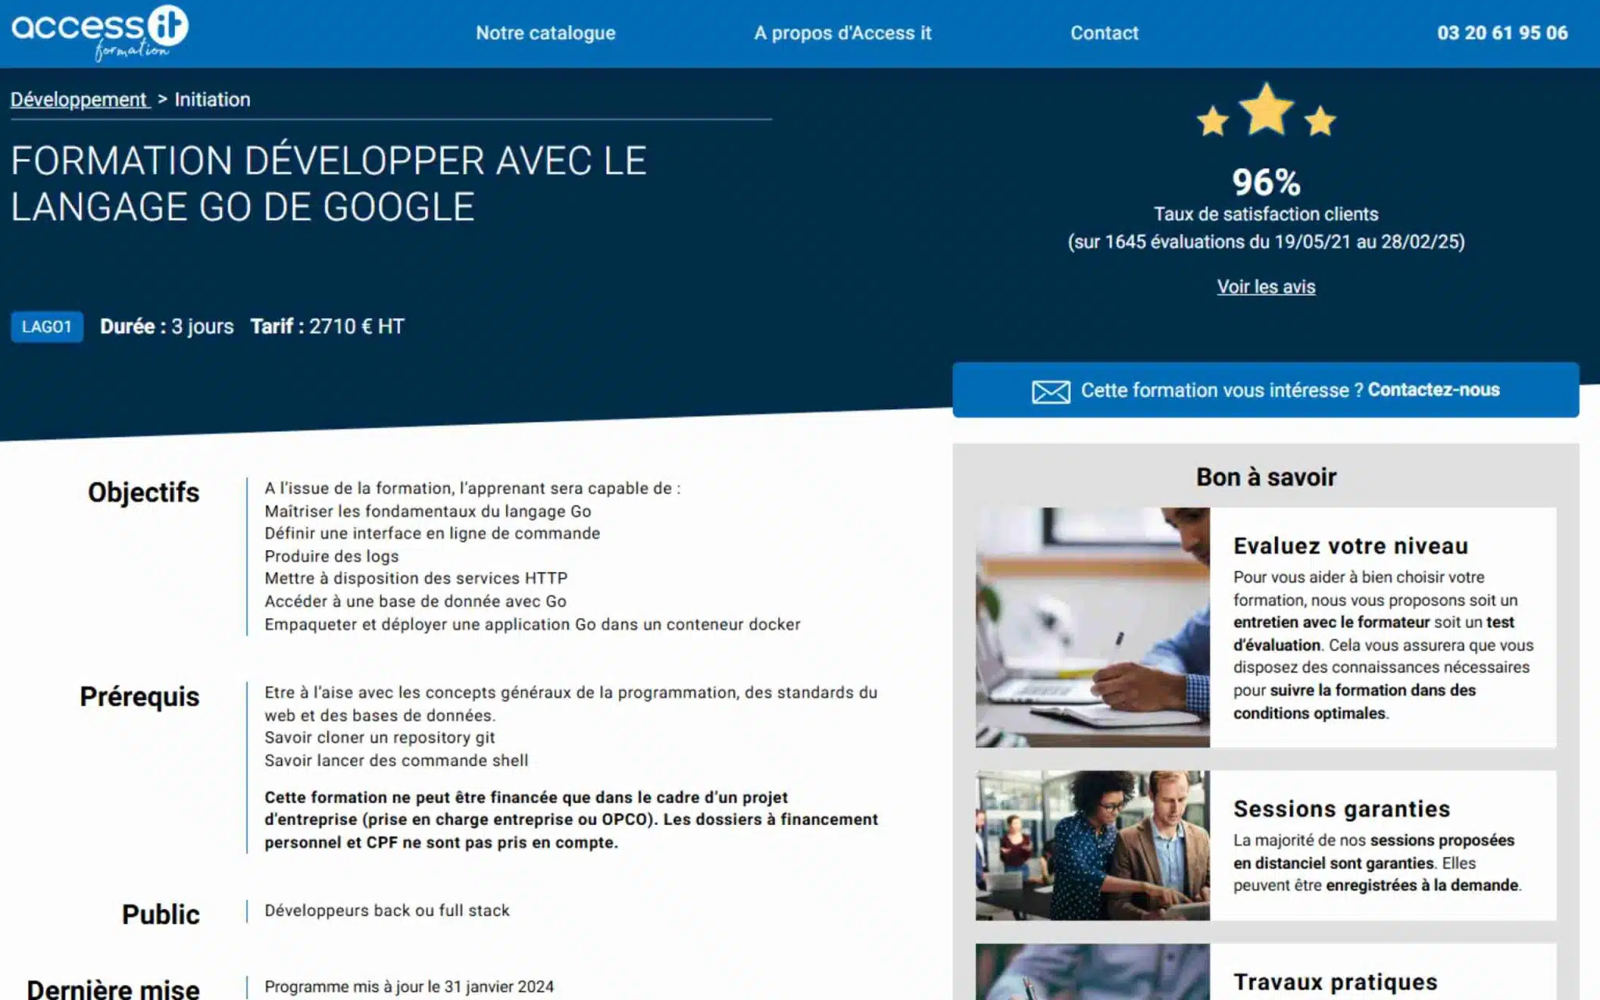
Task: Click the Public section heading
Action: (161, 914)
